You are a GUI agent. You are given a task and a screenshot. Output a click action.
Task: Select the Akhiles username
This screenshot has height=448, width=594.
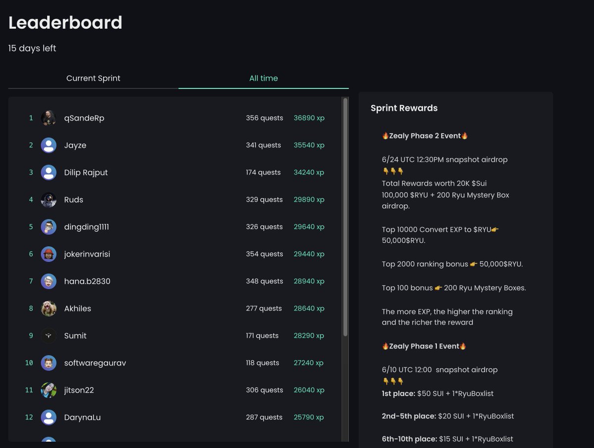click(x=78, y=309)
